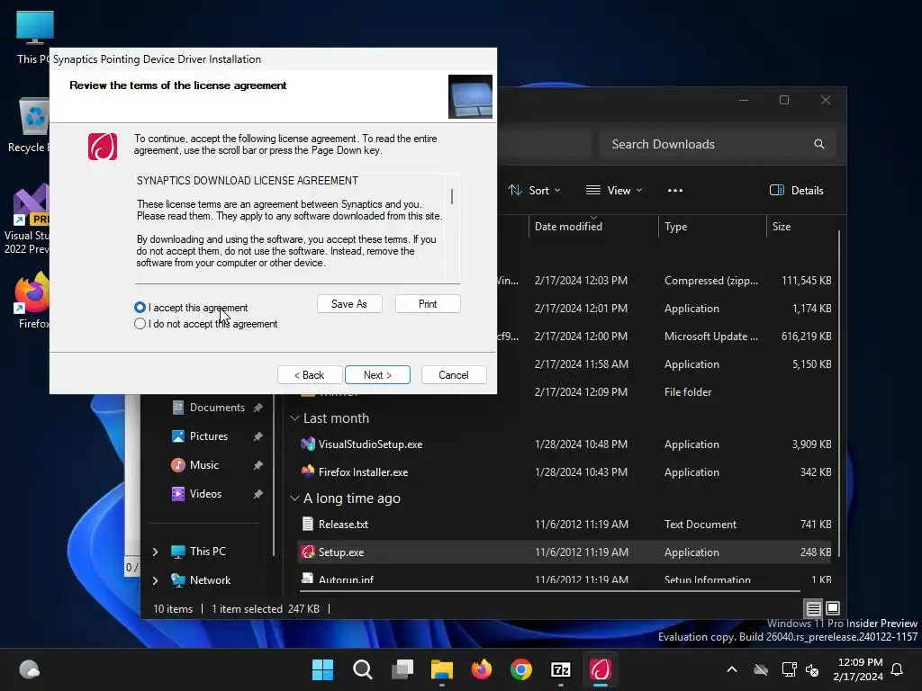Sort by Size column header
The image size is (922, 691).
tap(782, 226)
